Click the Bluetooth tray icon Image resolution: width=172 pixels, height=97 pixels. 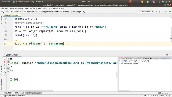(153, 2)
